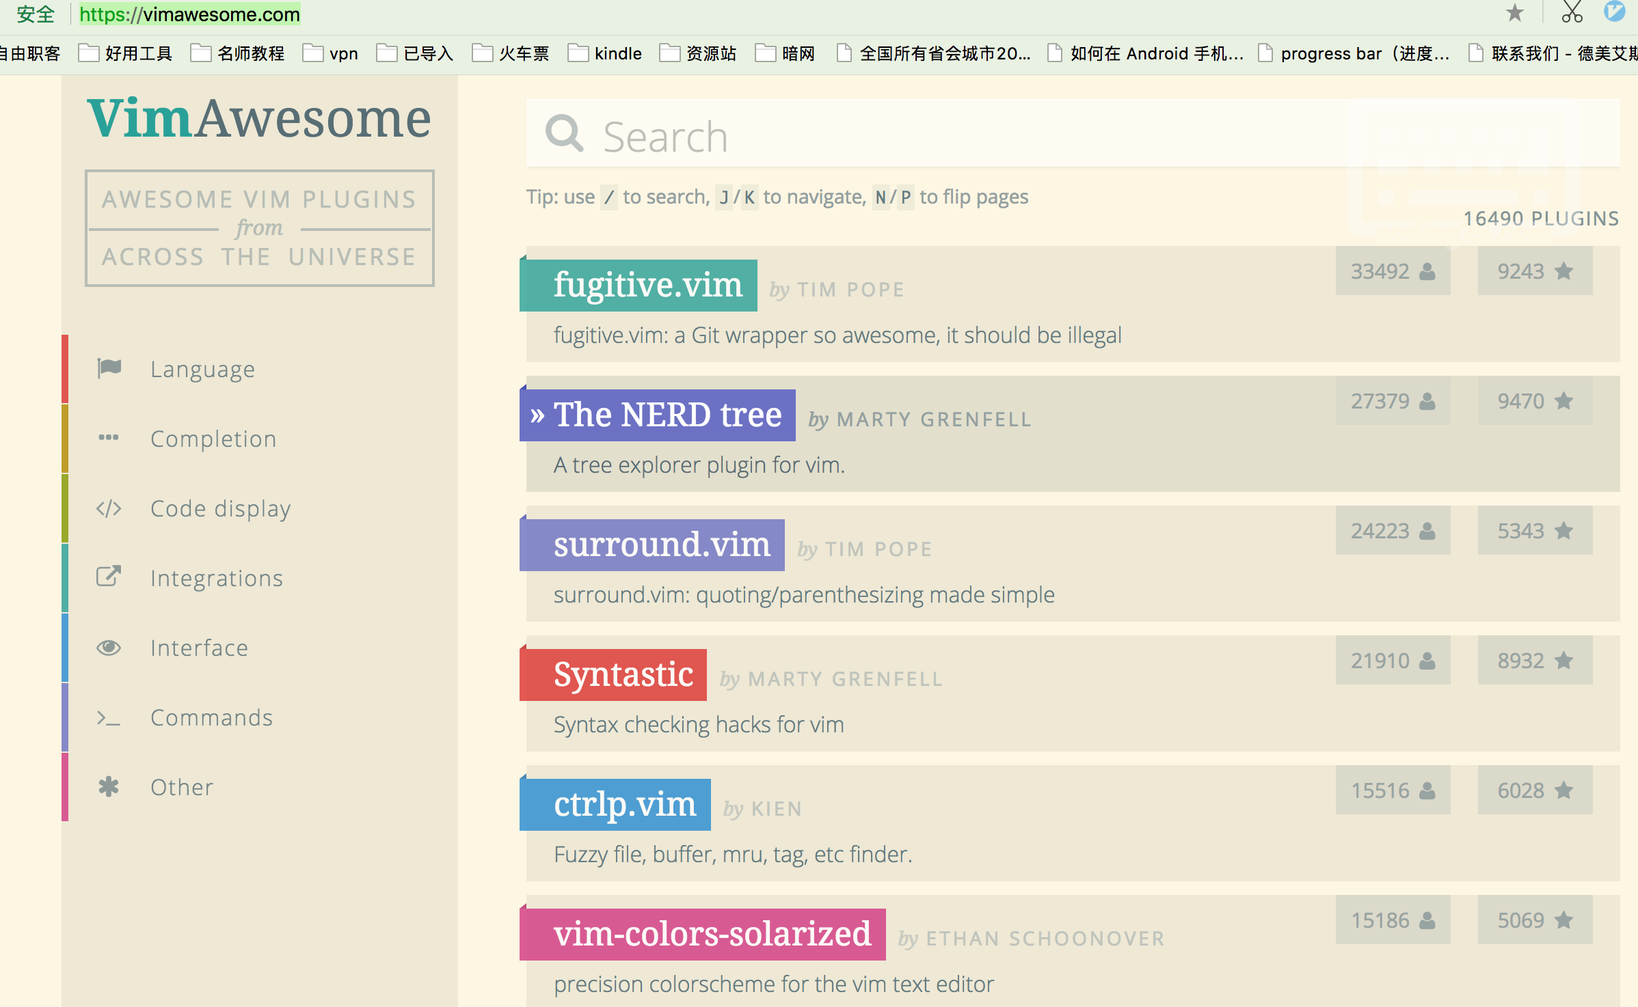Open the vim-colors-solarized plugin page

coord(703,934)
